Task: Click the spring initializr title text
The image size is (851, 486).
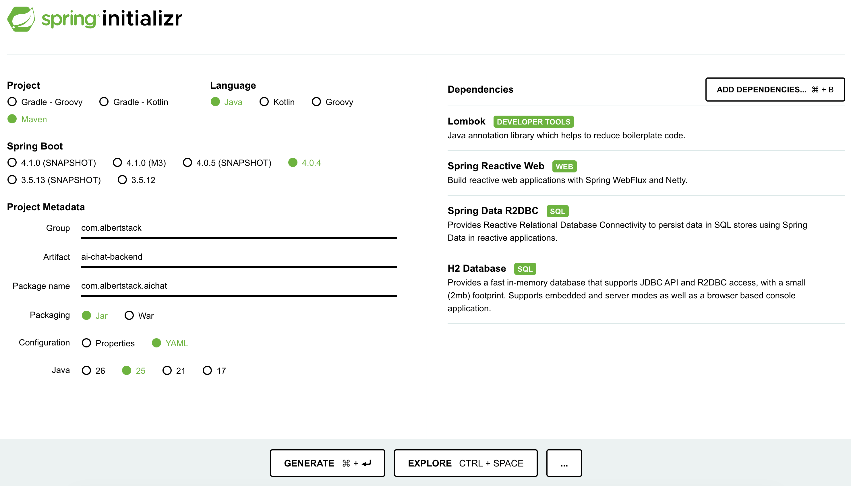Action: 112,19
